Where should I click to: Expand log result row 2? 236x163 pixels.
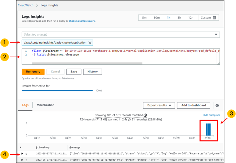[x=22, y=160]
